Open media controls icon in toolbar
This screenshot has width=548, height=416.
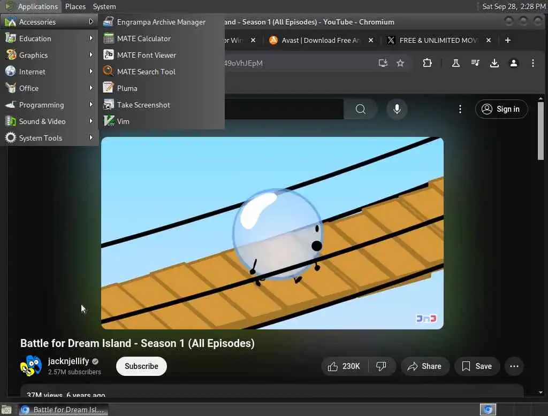point(475,63)
